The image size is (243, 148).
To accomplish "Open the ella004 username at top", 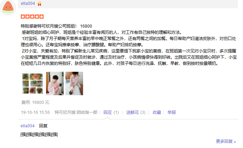I will [28, 3].
